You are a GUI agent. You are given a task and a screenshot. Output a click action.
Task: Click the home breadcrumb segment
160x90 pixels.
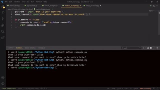(9, 9)
